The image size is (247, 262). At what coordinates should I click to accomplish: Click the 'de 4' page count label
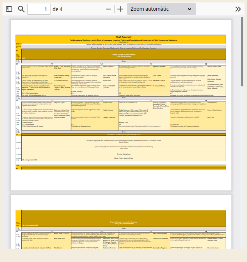pos(58,9)
